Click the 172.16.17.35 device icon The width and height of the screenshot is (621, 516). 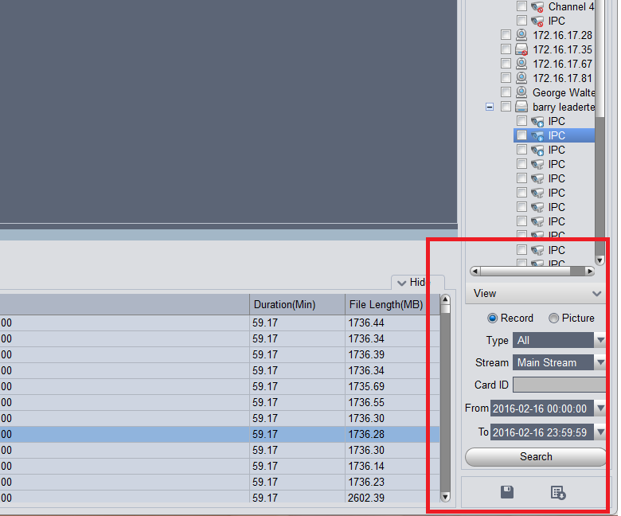pos(521,49)
